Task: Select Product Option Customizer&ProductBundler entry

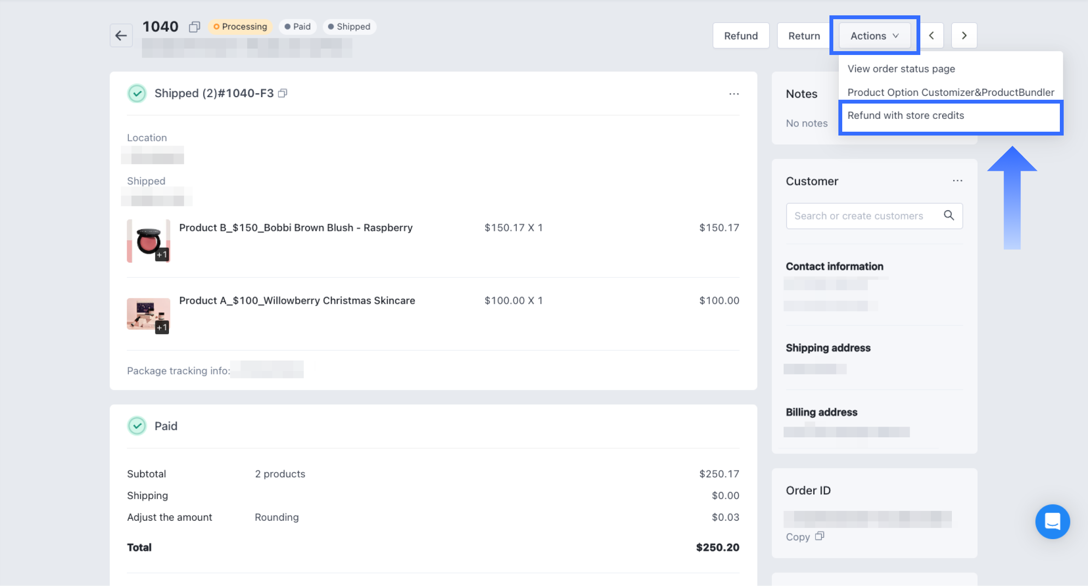Action: 950,92
